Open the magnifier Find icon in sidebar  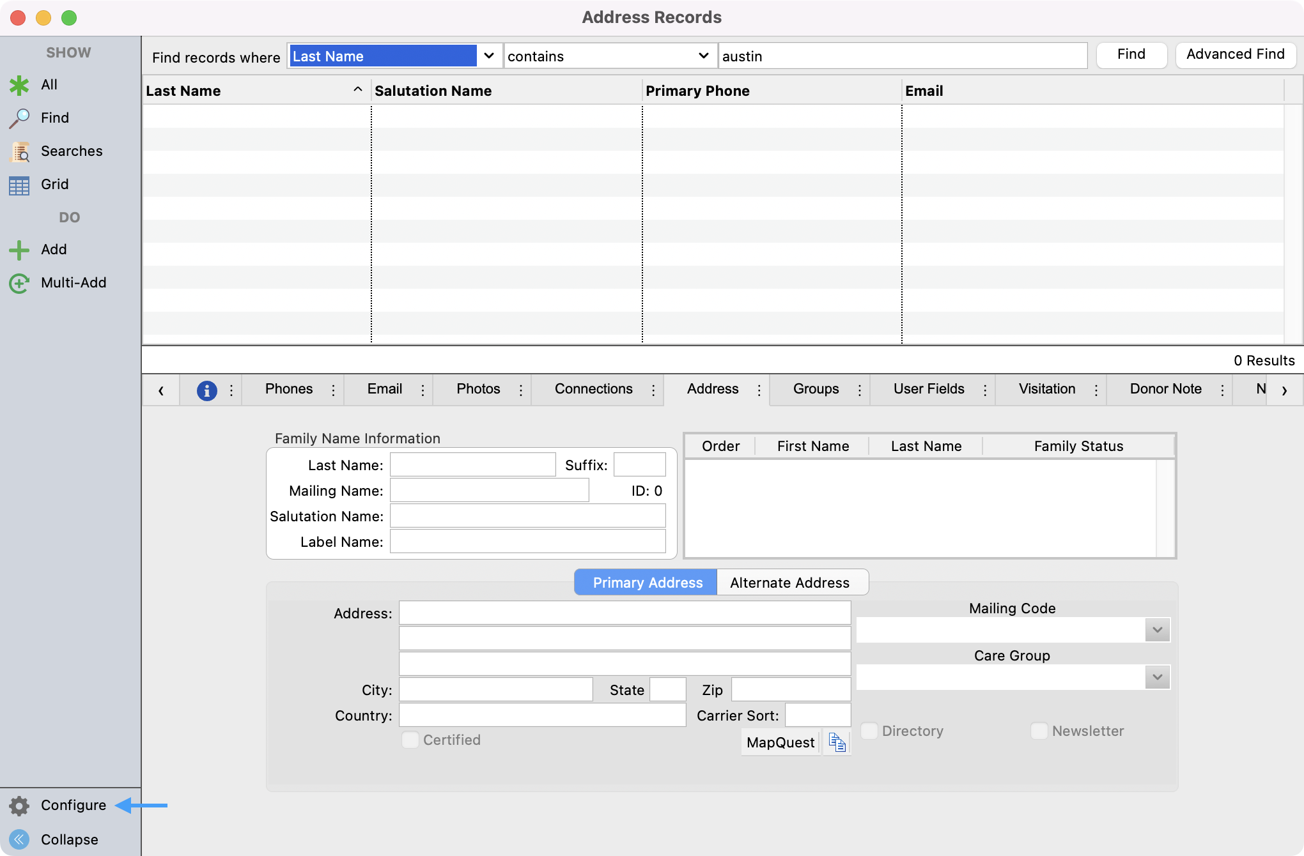19,118
